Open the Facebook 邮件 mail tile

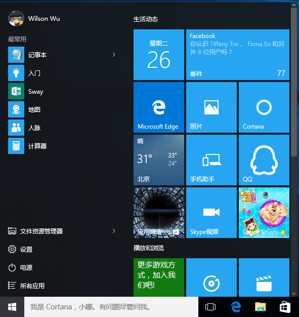coord(238,55)
